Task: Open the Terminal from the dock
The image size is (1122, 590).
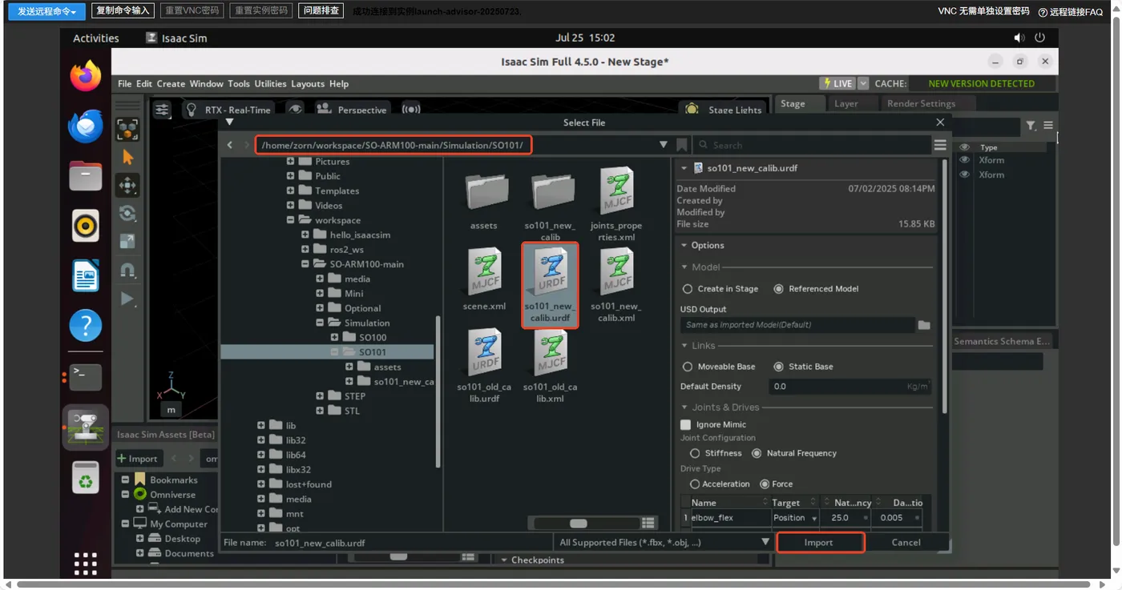Action: pos(86,376)
